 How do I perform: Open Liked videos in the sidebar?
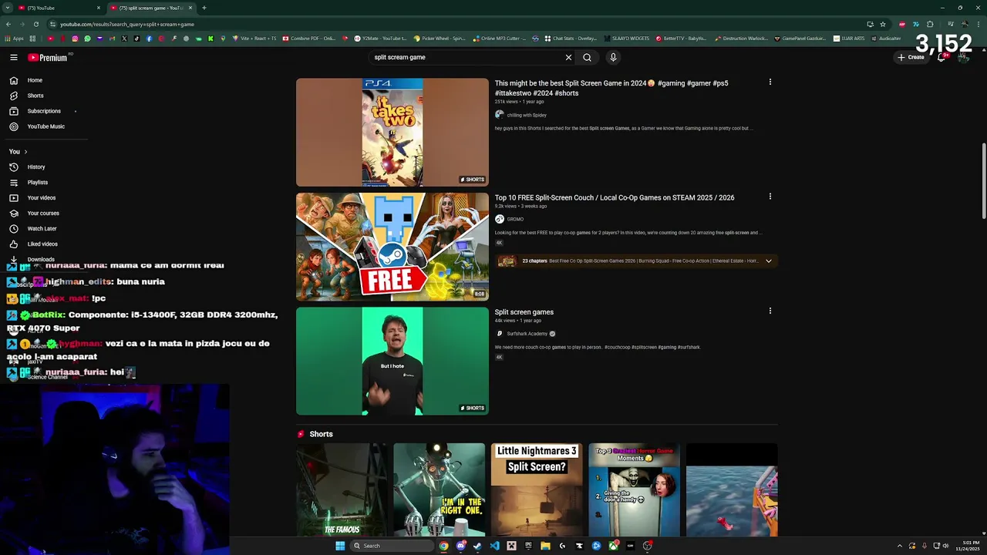(x=43, y=244)
